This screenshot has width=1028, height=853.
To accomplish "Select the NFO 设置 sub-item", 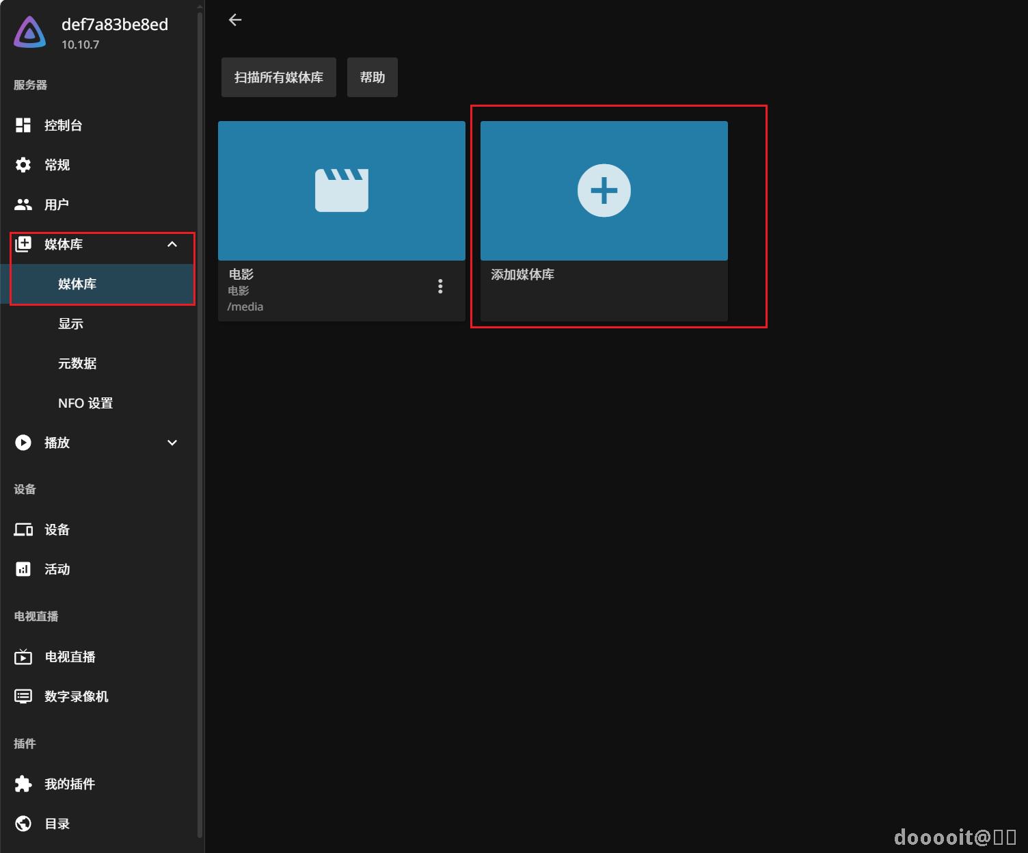I will pyautogui.click(x=98, y=403).
